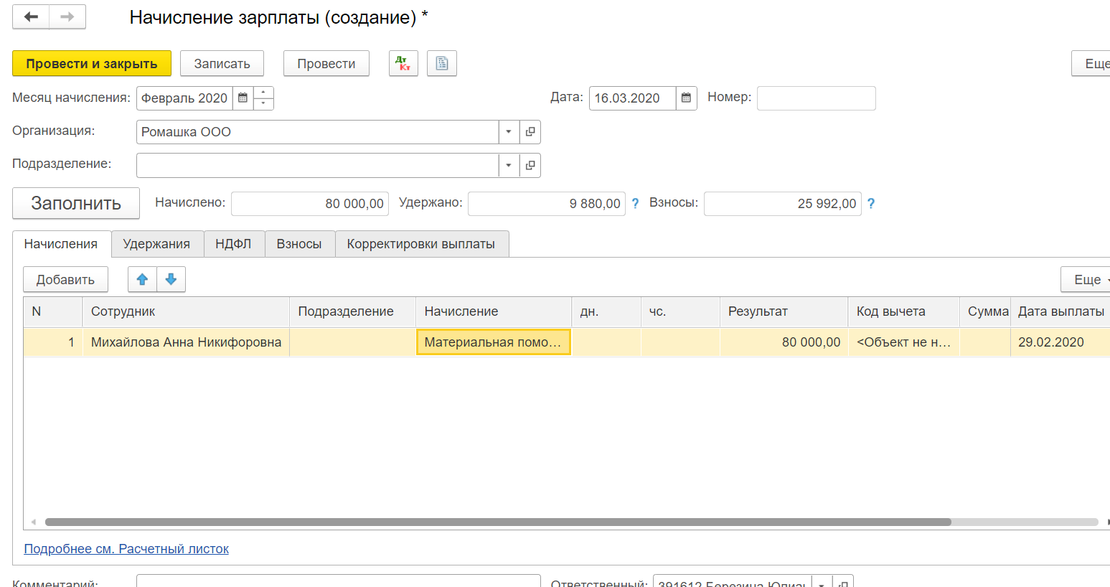
Task: Expand the Подразделение dropdown list
Action: (x=508, y=165)
